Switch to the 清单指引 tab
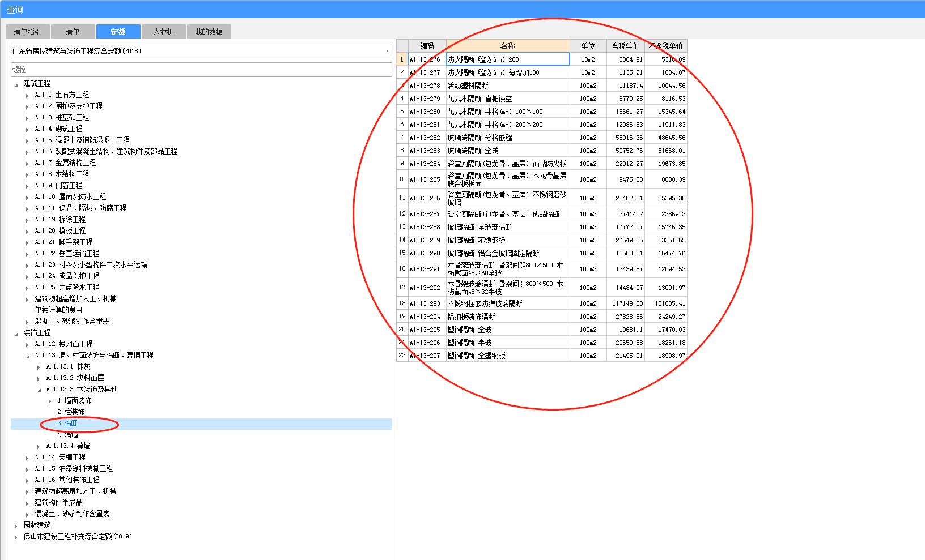Image resolution: width=925 pixels, height=560 pixels. click(28, 32)
